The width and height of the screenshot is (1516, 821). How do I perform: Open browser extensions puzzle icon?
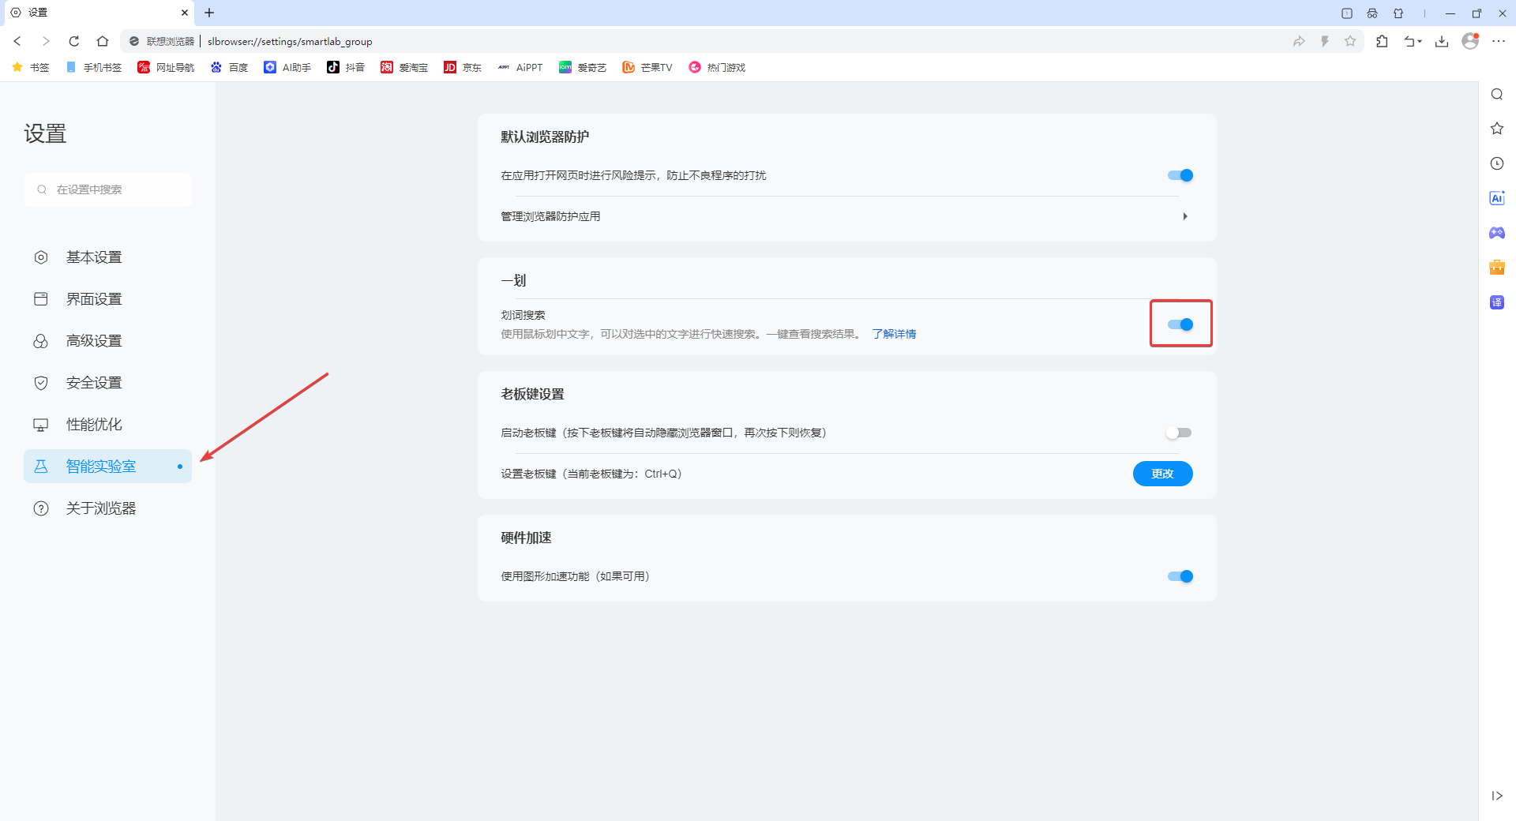pyautogui.click(x=1383, y=41)
